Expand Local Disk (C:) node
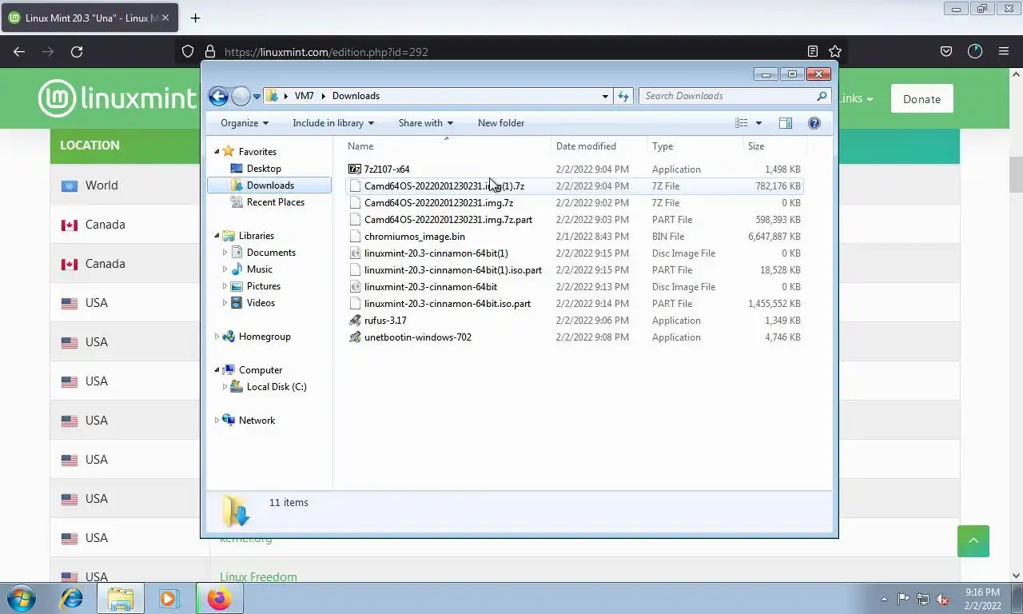This screenshot has width=1023, height=614. tap(225, 387)
